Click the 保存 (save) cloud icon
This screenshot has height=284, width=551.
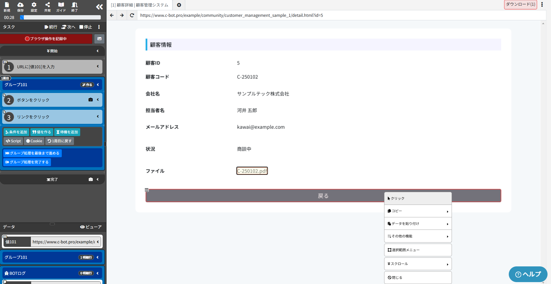click(x=20, y=7)
